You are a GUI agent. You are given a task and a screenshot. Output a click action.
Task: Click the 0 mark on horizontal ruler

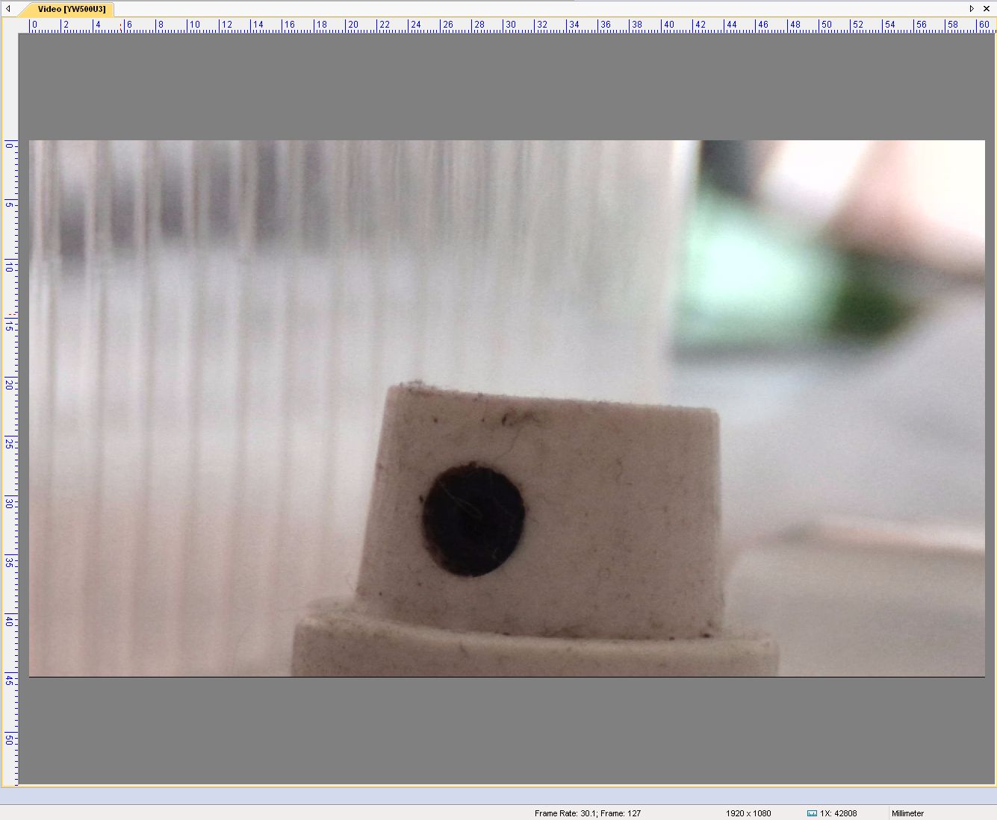coord(33,25)
